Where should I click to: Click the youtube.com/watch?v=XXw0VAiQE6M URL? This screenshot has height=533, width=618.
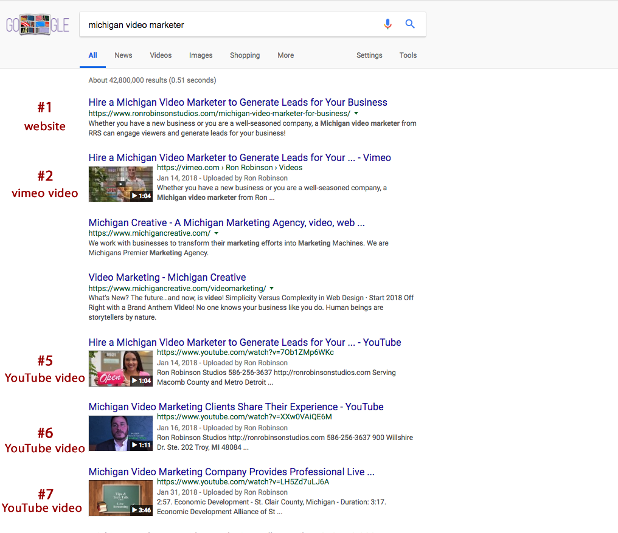point(245,417)
